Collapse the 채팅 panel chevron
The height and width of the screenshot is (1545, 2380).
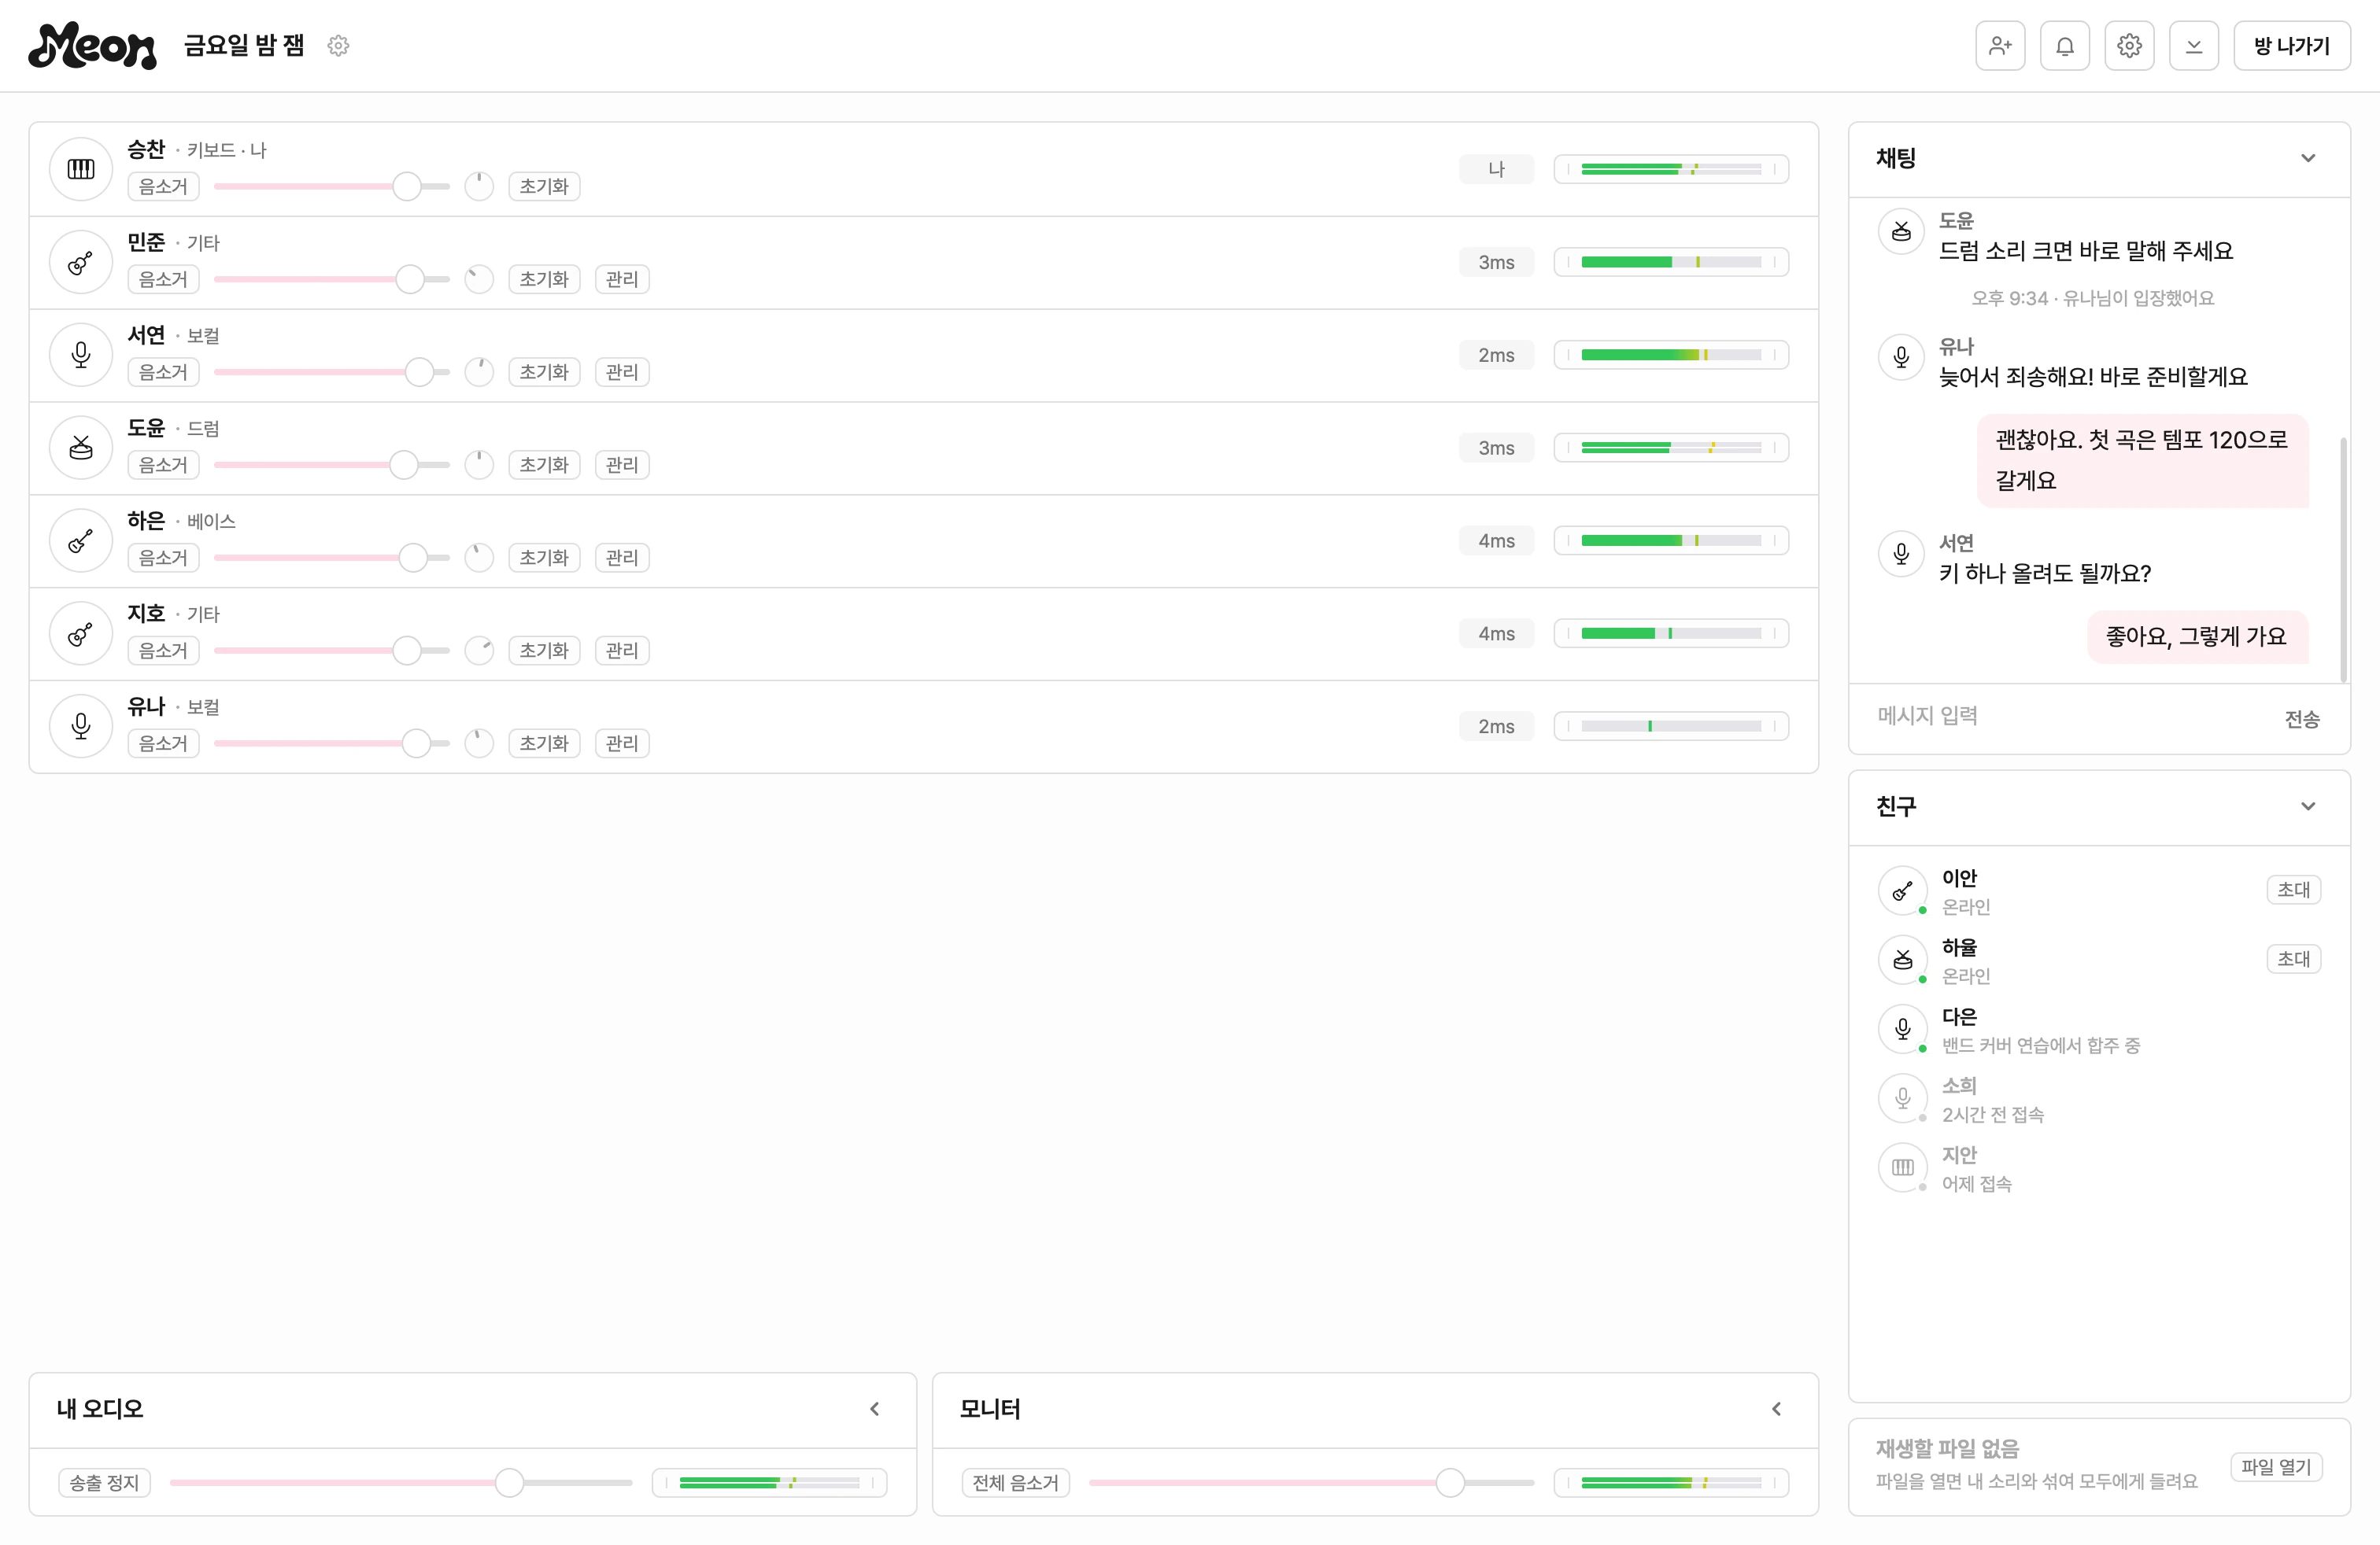pos(2308,158)
